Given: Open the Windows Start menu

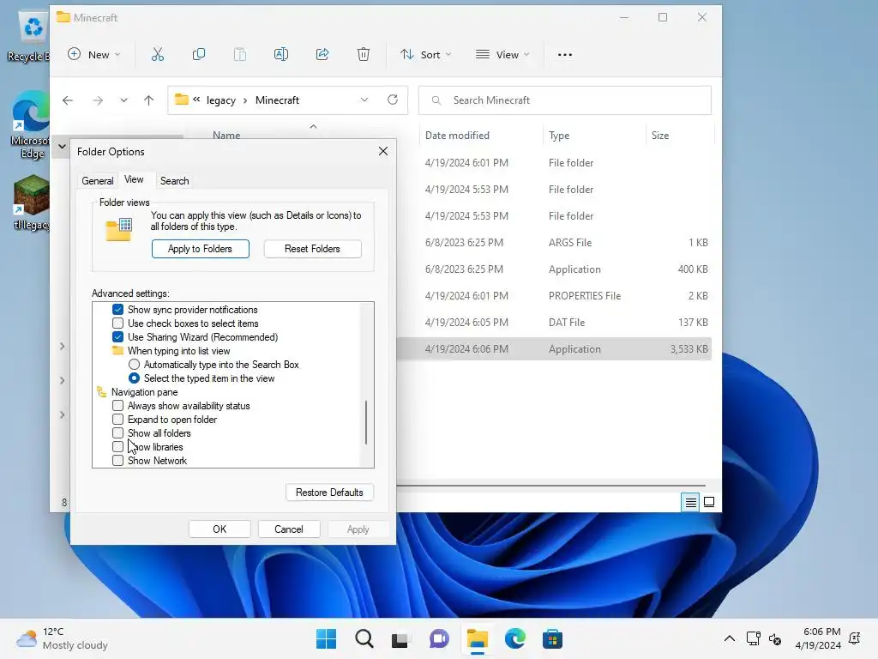Looking at the screenshot, I should (326, 638).
